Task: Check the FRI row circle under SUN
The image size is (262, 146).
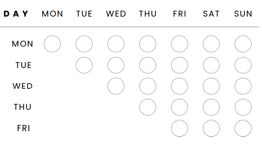Action: (243, 128)
